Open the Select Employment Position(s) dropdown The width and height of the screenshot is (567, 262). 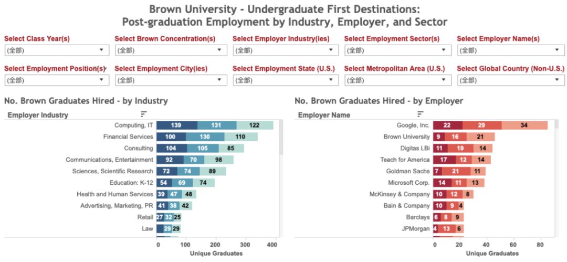coord(57,80)
